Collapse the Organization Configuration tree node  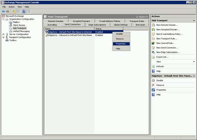click(x=3, y=19)
